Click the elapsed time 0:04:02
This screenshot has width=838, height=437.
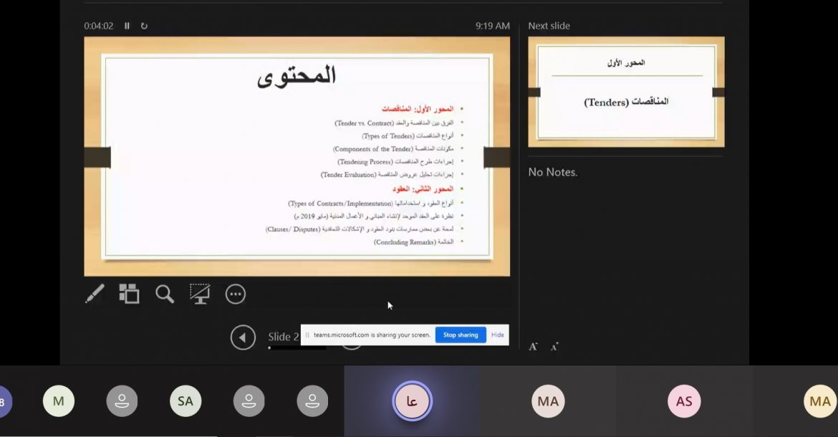pos(98,26)
